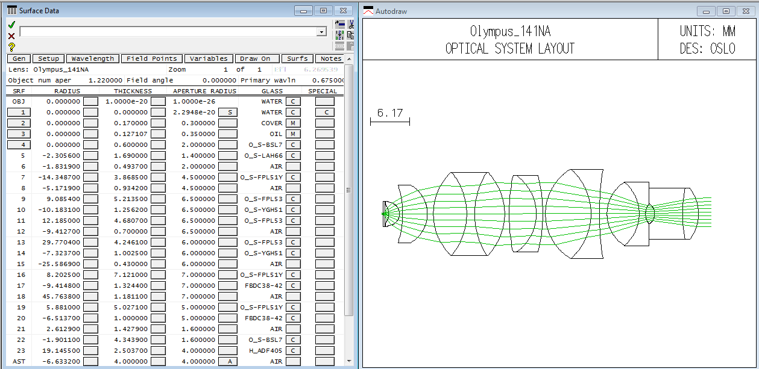
Task: Click the C glass button for O_S-LAH66
Action: 293,155
